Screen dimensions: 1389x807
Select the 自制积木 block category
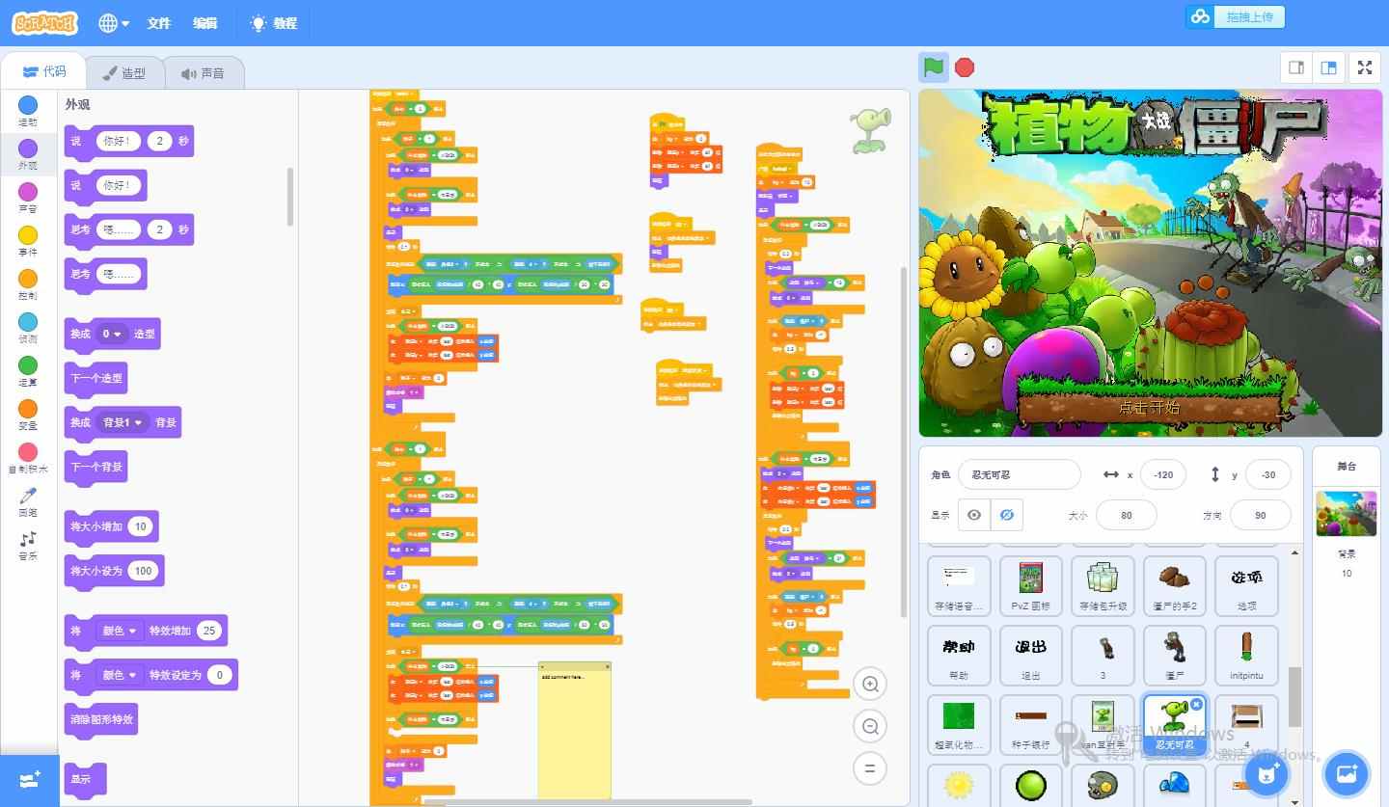28,458
